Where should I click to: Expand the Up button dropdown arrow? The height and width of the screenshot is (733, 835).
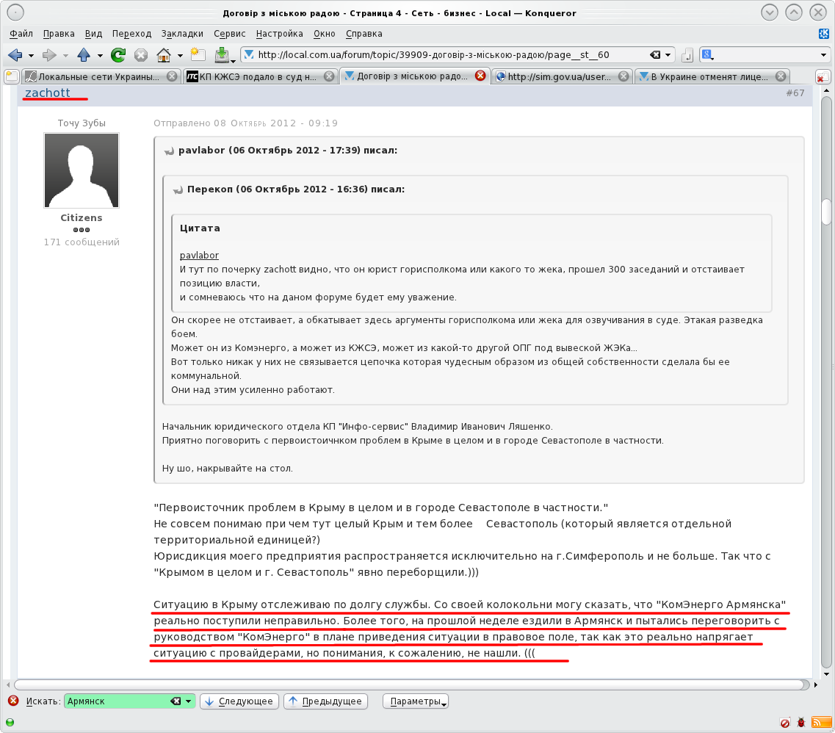click(100, 55)
